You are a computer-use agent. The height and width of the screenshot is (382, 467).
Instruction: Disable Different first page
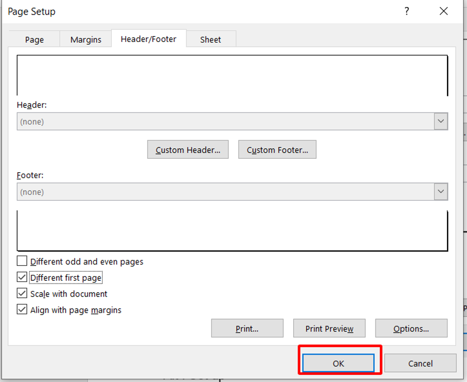[22, 277]
